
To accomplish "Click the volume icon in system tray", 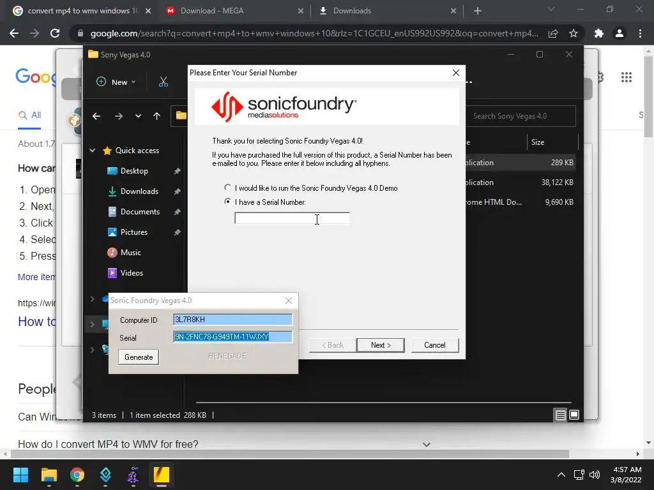I will coord(595,475).
